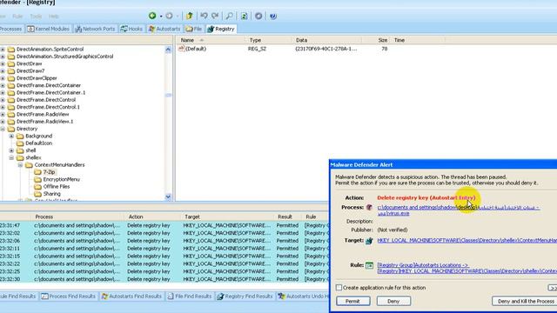Expand the DirectFrame.DirectContainer key node
557x313 pixels.
pos(3,85)
